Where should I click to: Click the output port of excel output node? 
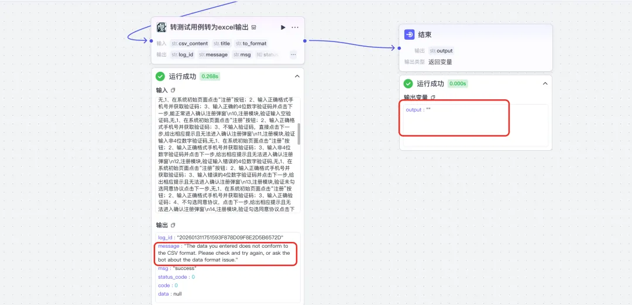305,41
